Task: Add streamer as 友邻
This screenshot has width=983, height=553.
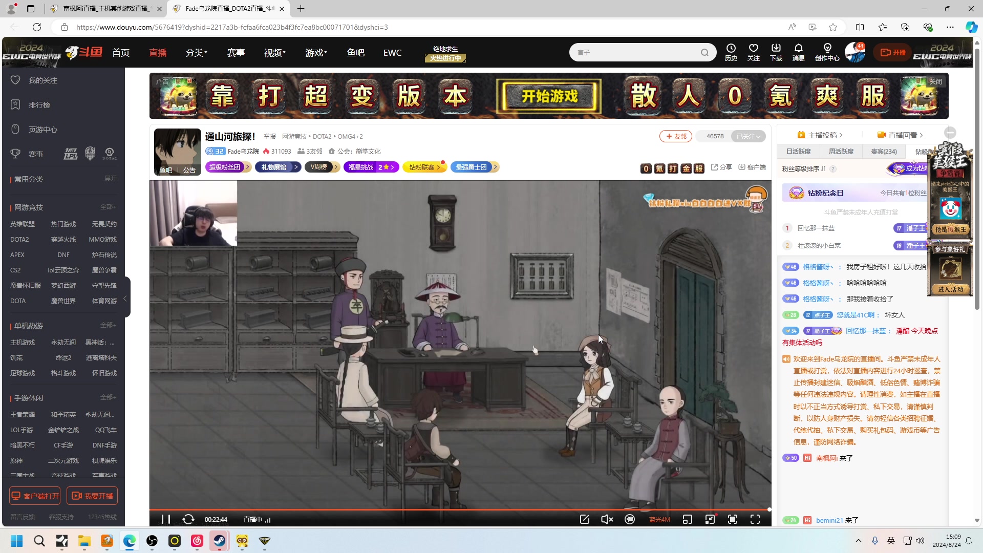Action: 676,136
